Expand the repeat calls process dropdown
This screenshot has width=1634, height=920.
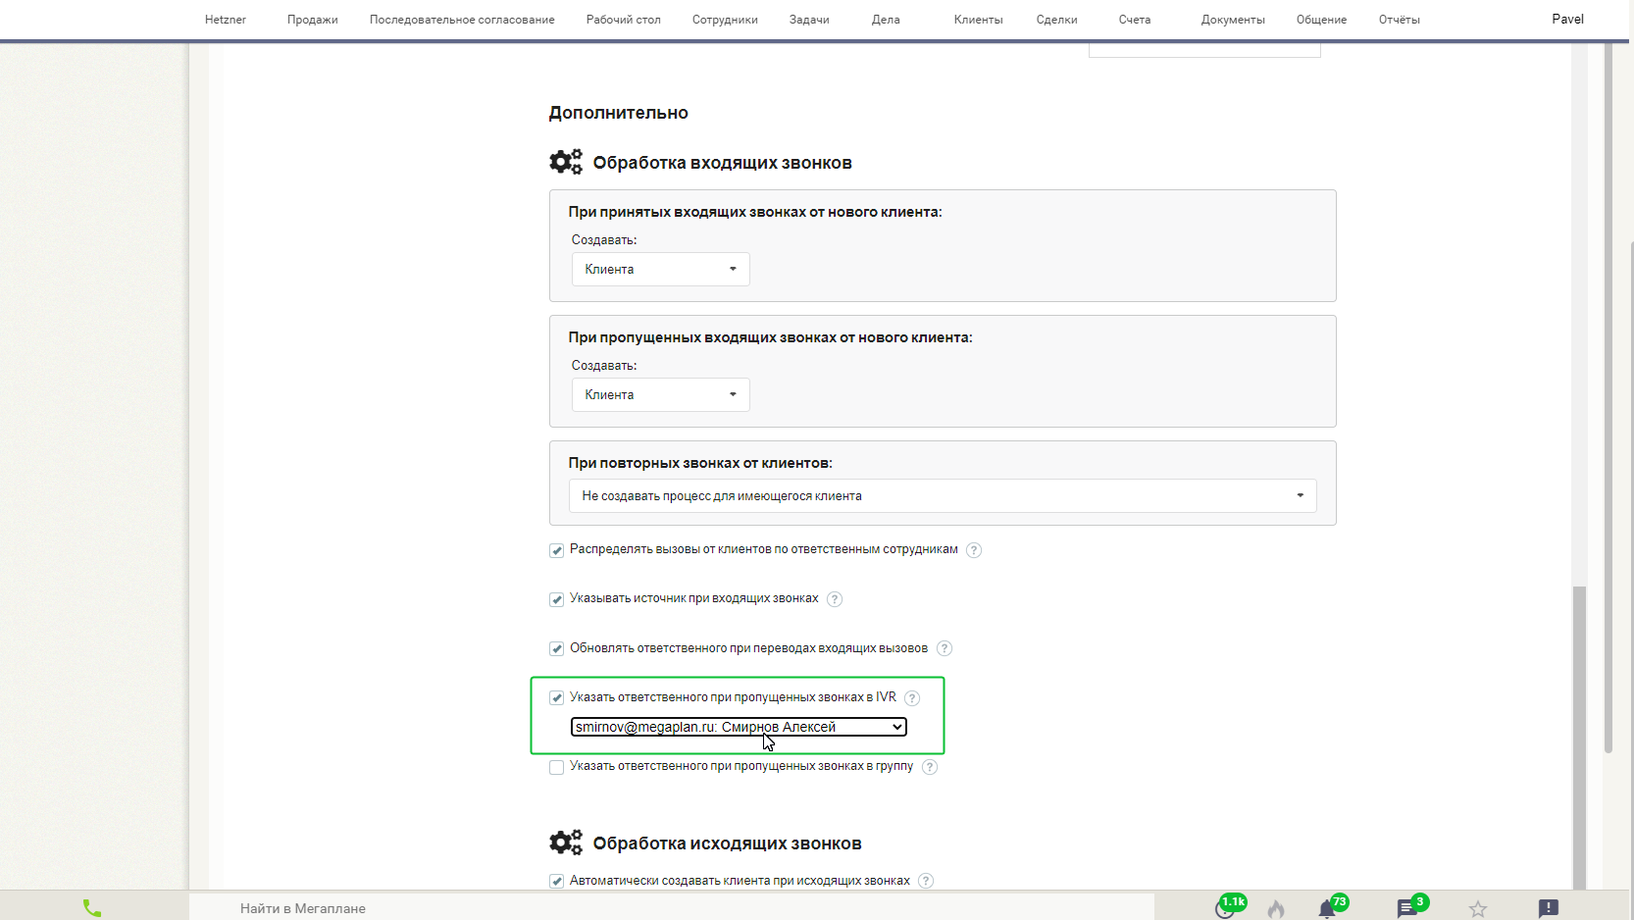(943, 496)
